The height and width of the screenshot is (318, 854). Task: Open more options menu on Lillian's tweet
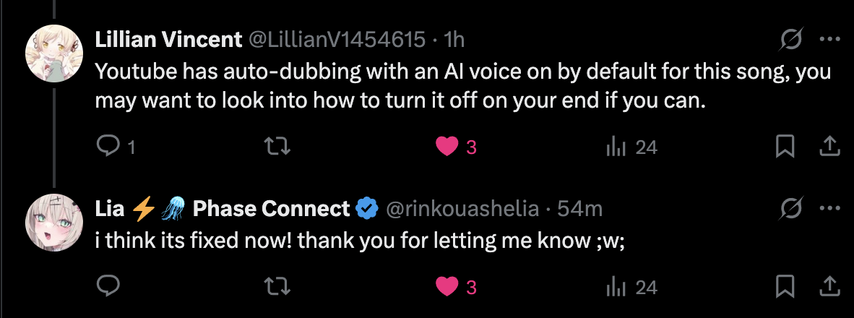point(829,40)
